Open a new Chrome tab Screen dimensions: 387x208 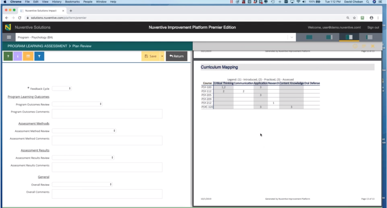coord(71,11)
